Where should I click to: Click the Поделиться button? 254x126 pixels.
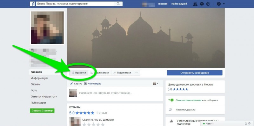click(122, 73)
